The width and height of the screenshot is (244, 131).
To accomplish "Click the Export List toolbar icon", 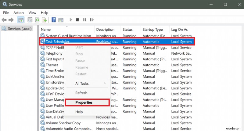I will point(44,20).
